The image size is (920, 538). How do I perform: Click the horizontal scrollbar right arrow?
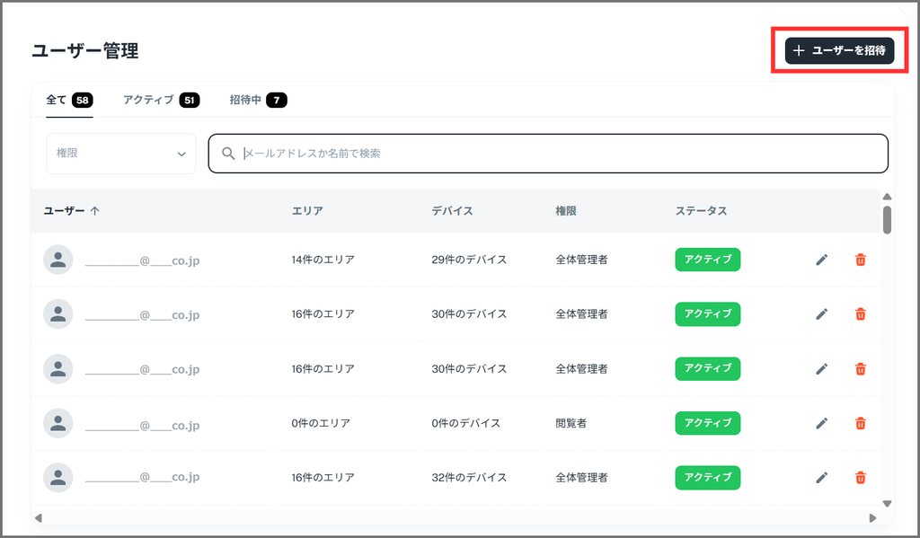(872, 518)
